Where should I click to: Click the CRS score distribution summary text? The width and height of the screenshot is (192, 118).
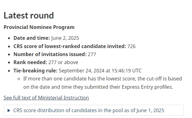click(89, 110)
